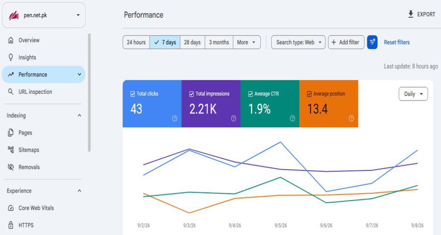The image size is (441, 235).
Task: Uncheck the Total clicks checkbox
Action: (x=133, y=94)
